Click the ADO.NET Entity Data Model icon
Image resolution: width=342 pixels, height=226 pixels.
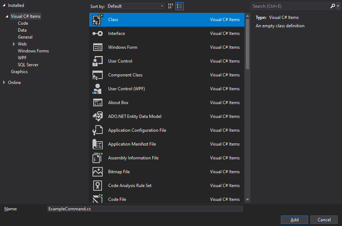(98, 116)
